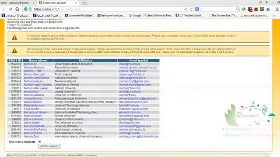This screenshot has height=157, width=280.
Task: Toggle 'This is not a duplicate' checkbox
Action: coord(40,141)
